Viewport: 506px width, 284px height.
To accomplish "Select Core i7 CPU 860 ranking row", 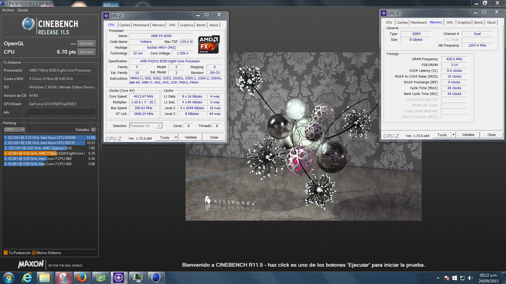I will [x=50, y=164].
